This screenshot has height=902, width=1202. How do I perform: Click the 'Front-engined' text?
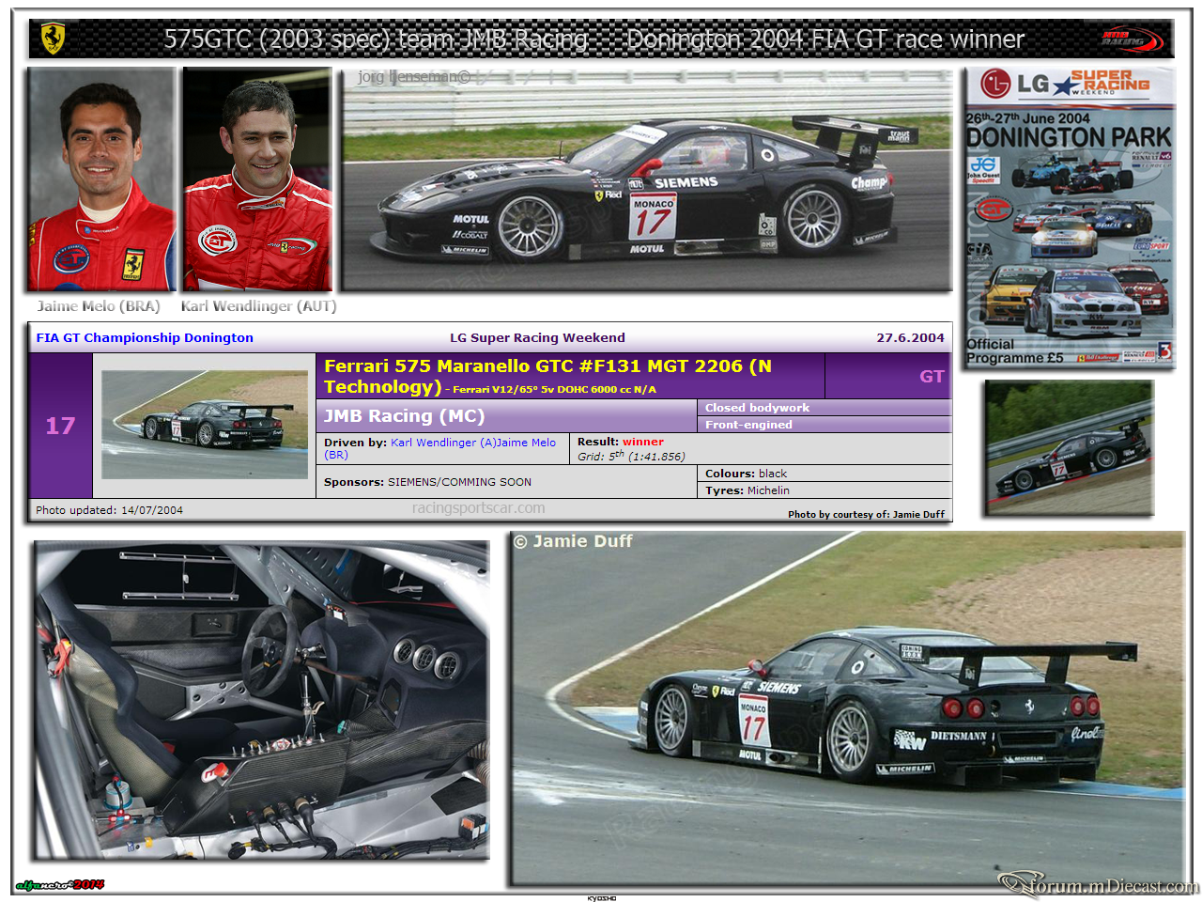coord(748,425)
